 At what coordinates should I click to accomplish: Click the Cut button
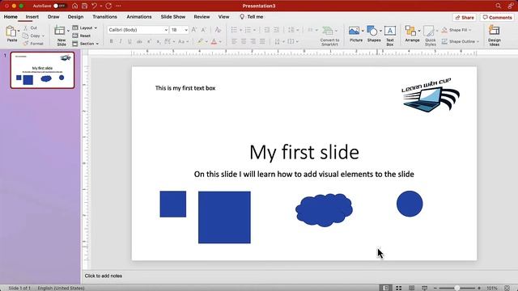[31, 28]
